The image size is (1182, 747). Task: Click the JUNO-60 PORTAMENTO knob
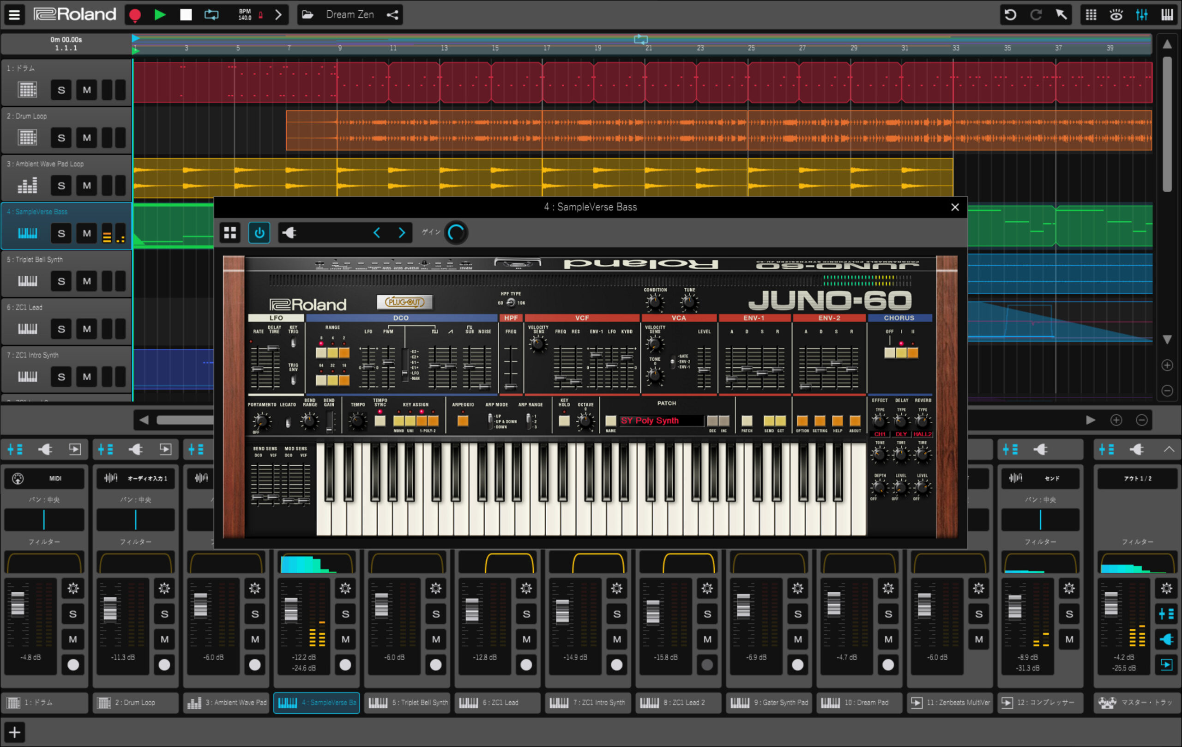pos(261,421)
